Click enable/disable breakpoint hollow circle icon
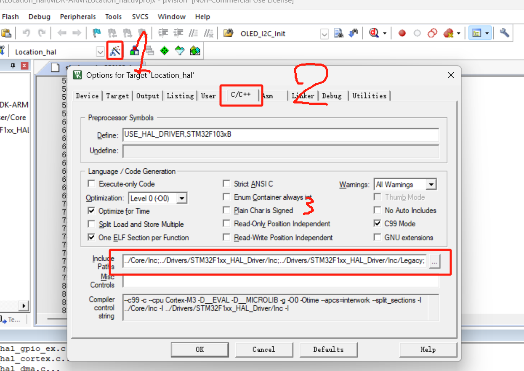This screenshot has height=371, width=524. coord(417,33)
